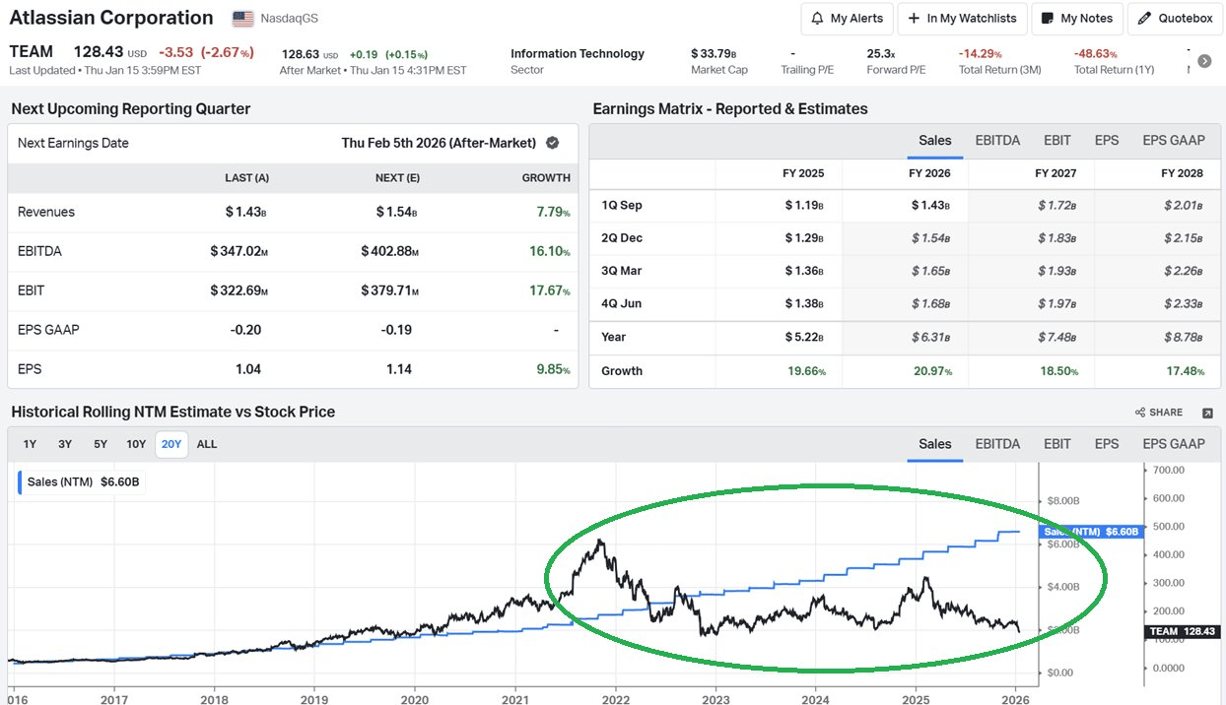
Task: Click the 25.3x Forward P/E value
Action: tap(880, 54)
